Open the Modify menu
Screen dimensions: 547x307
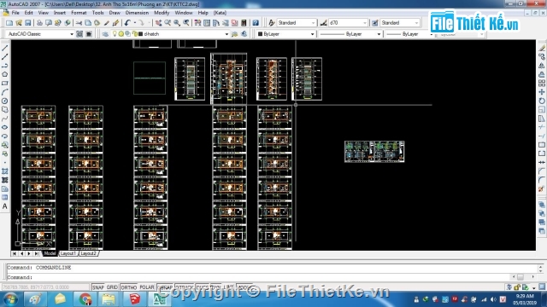(162, 13)
